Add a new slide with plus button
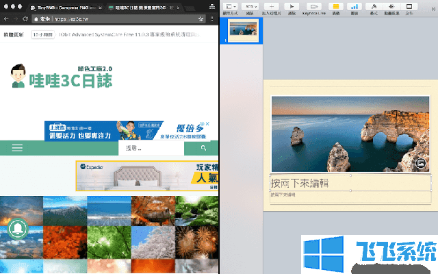This screenshot has height=274, width=438. coord(270,6)
